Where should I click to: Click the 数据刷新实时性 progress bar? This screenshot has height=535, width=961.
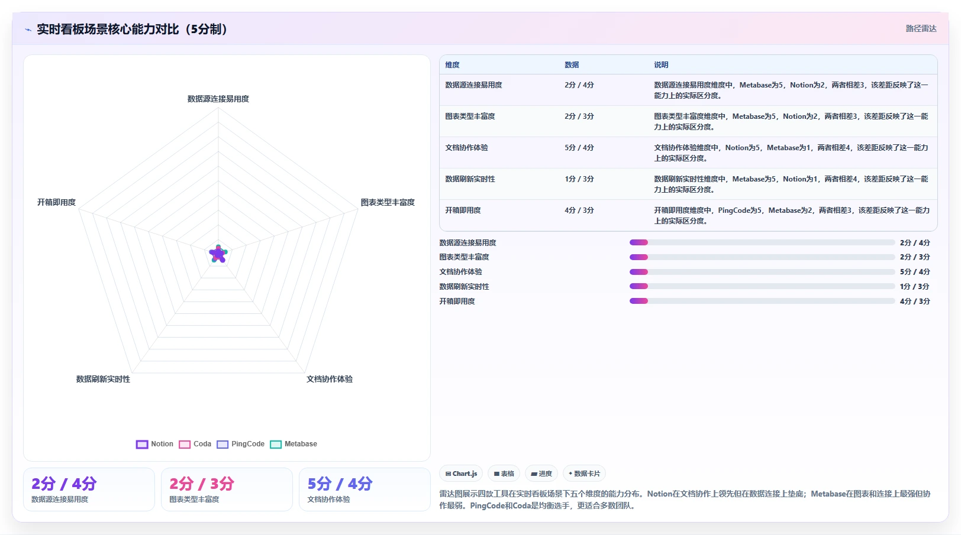point(762,286)
